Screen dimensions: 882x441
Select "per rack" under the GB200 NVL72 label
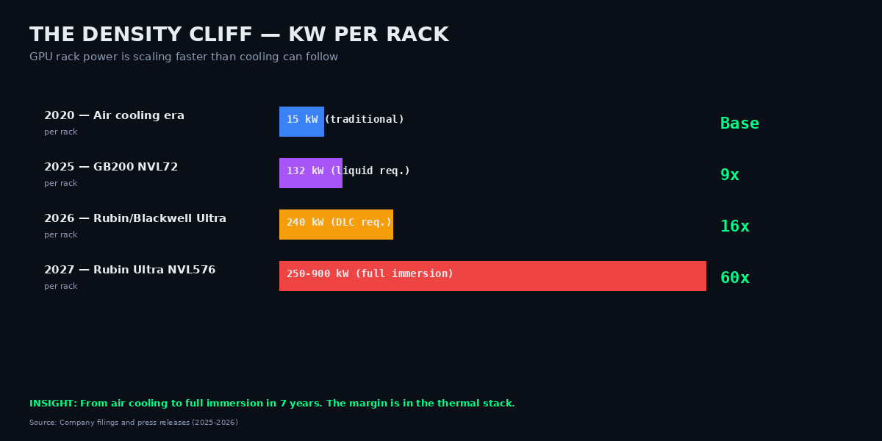pos(60,184)
